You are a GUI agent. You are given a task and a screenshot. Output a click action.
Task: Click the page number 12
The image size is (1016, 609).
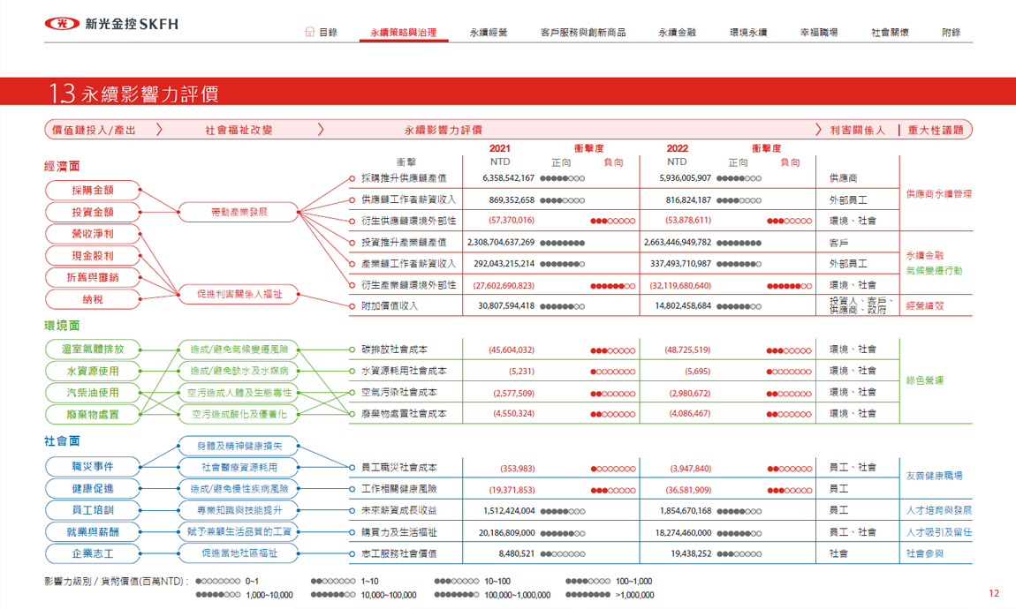tap(994, 593)
